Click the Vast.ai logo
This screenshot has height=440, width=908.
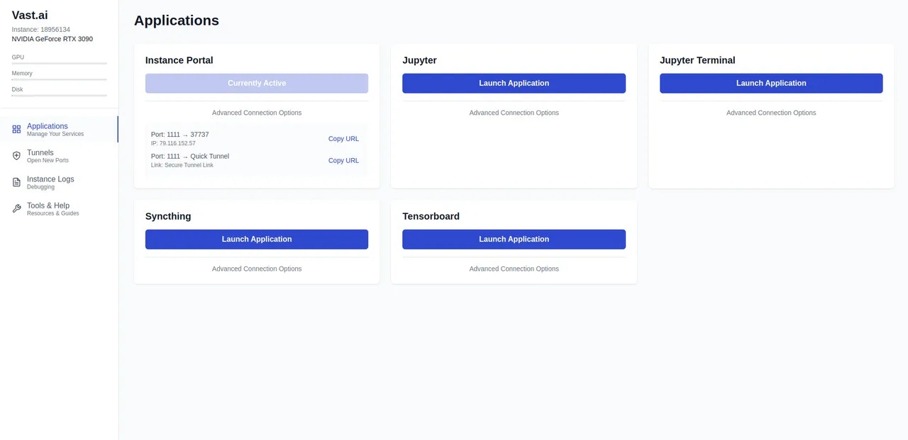[29, 14]
